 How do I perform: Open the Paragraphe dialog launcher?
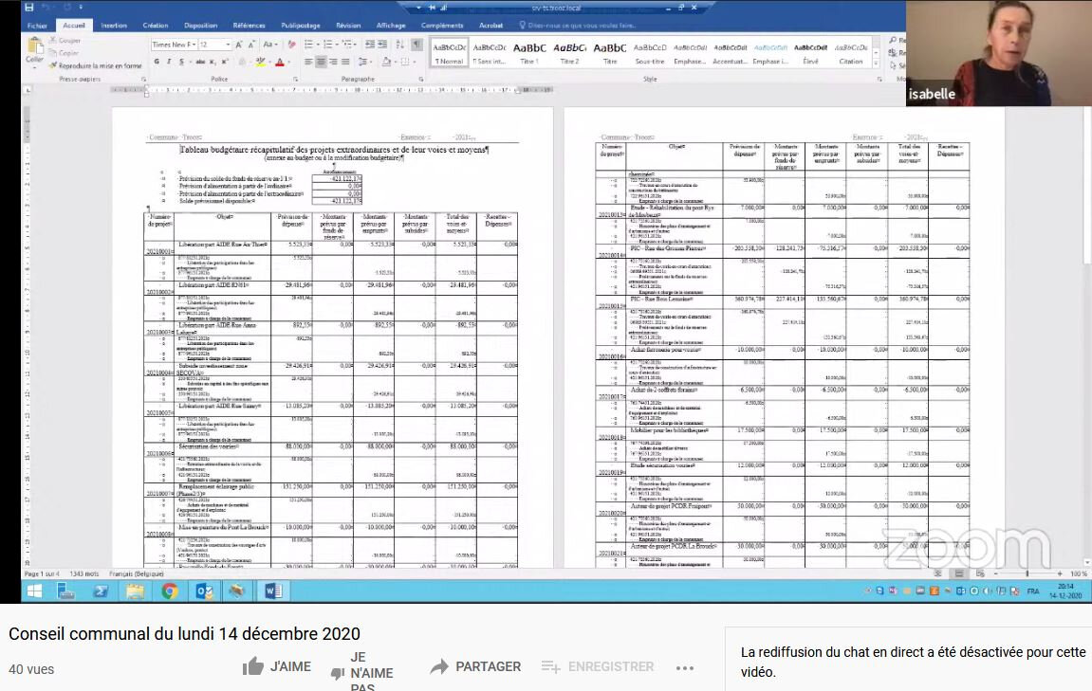click(420, 80)
